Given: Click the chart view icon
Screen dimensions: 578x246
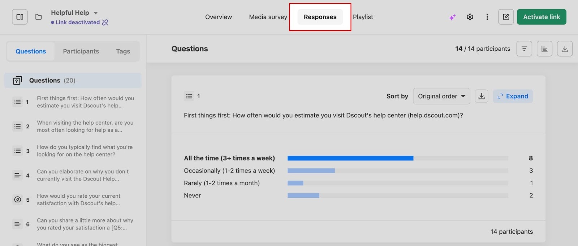Looking at the screenshot, I should coord(544,49).
